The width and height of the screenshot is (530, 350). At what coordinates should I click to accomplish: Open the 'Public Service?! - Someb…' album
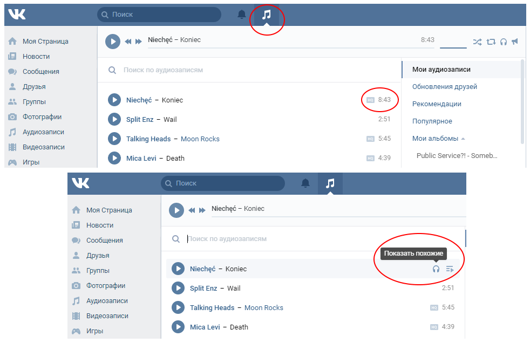(x=457, y=155)
